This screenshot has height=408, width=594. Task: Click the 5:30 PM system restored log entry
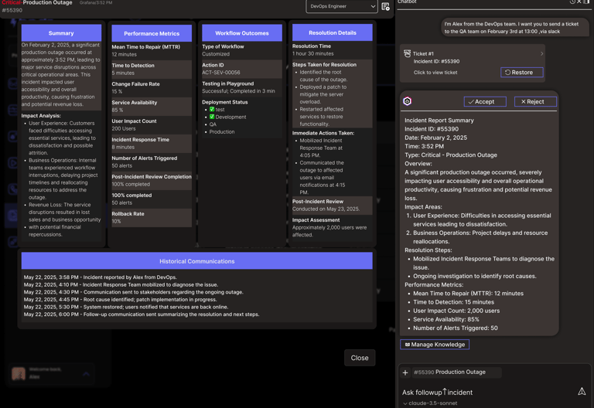(126, 307)
